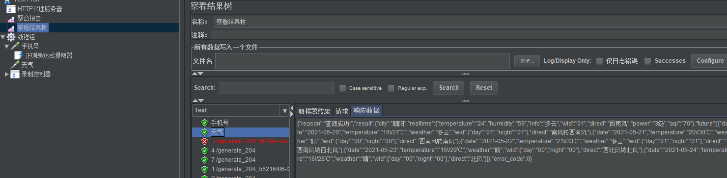727x178 pixels.
Task: Click the 浏览... browse button
Action: (x=527, y=61)
